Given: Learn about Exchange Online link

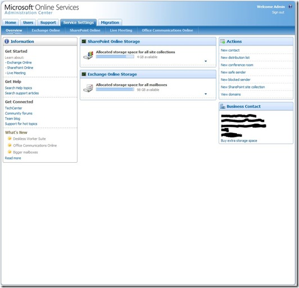Looking at the screenshot, I should (19, 62).
